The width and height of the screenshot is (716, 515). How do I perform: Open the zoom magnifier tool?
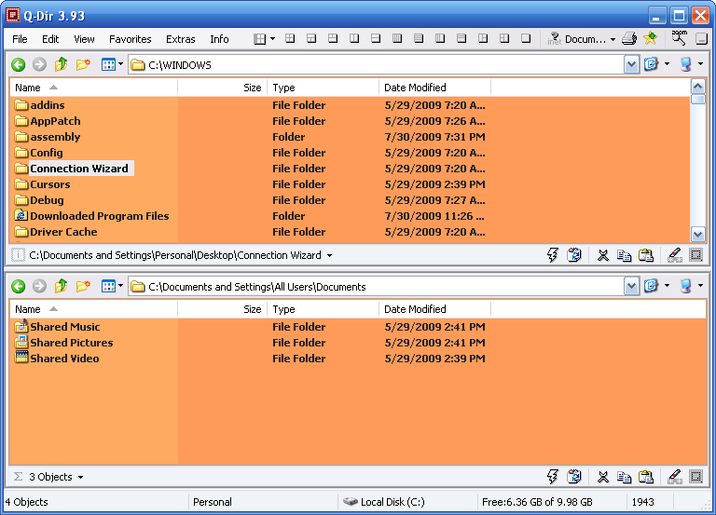679,38
